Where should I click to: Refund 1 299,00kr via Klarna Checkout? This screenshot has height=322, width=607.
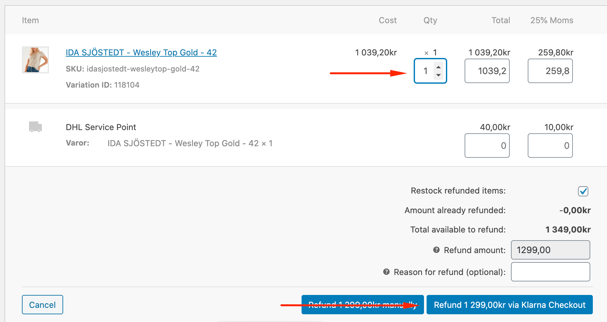509,305
